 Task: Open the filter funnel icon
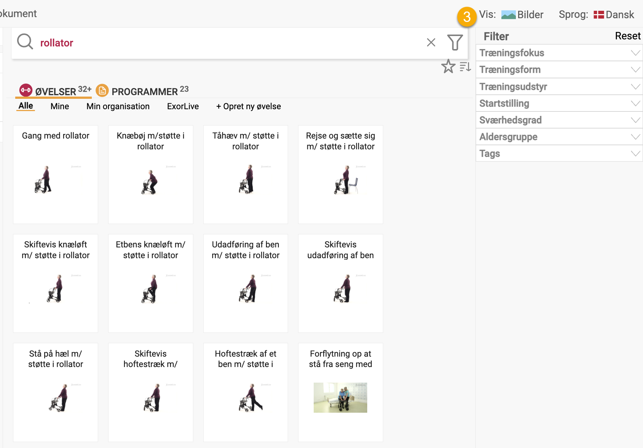pyautogui.click(x=455, y=42)
